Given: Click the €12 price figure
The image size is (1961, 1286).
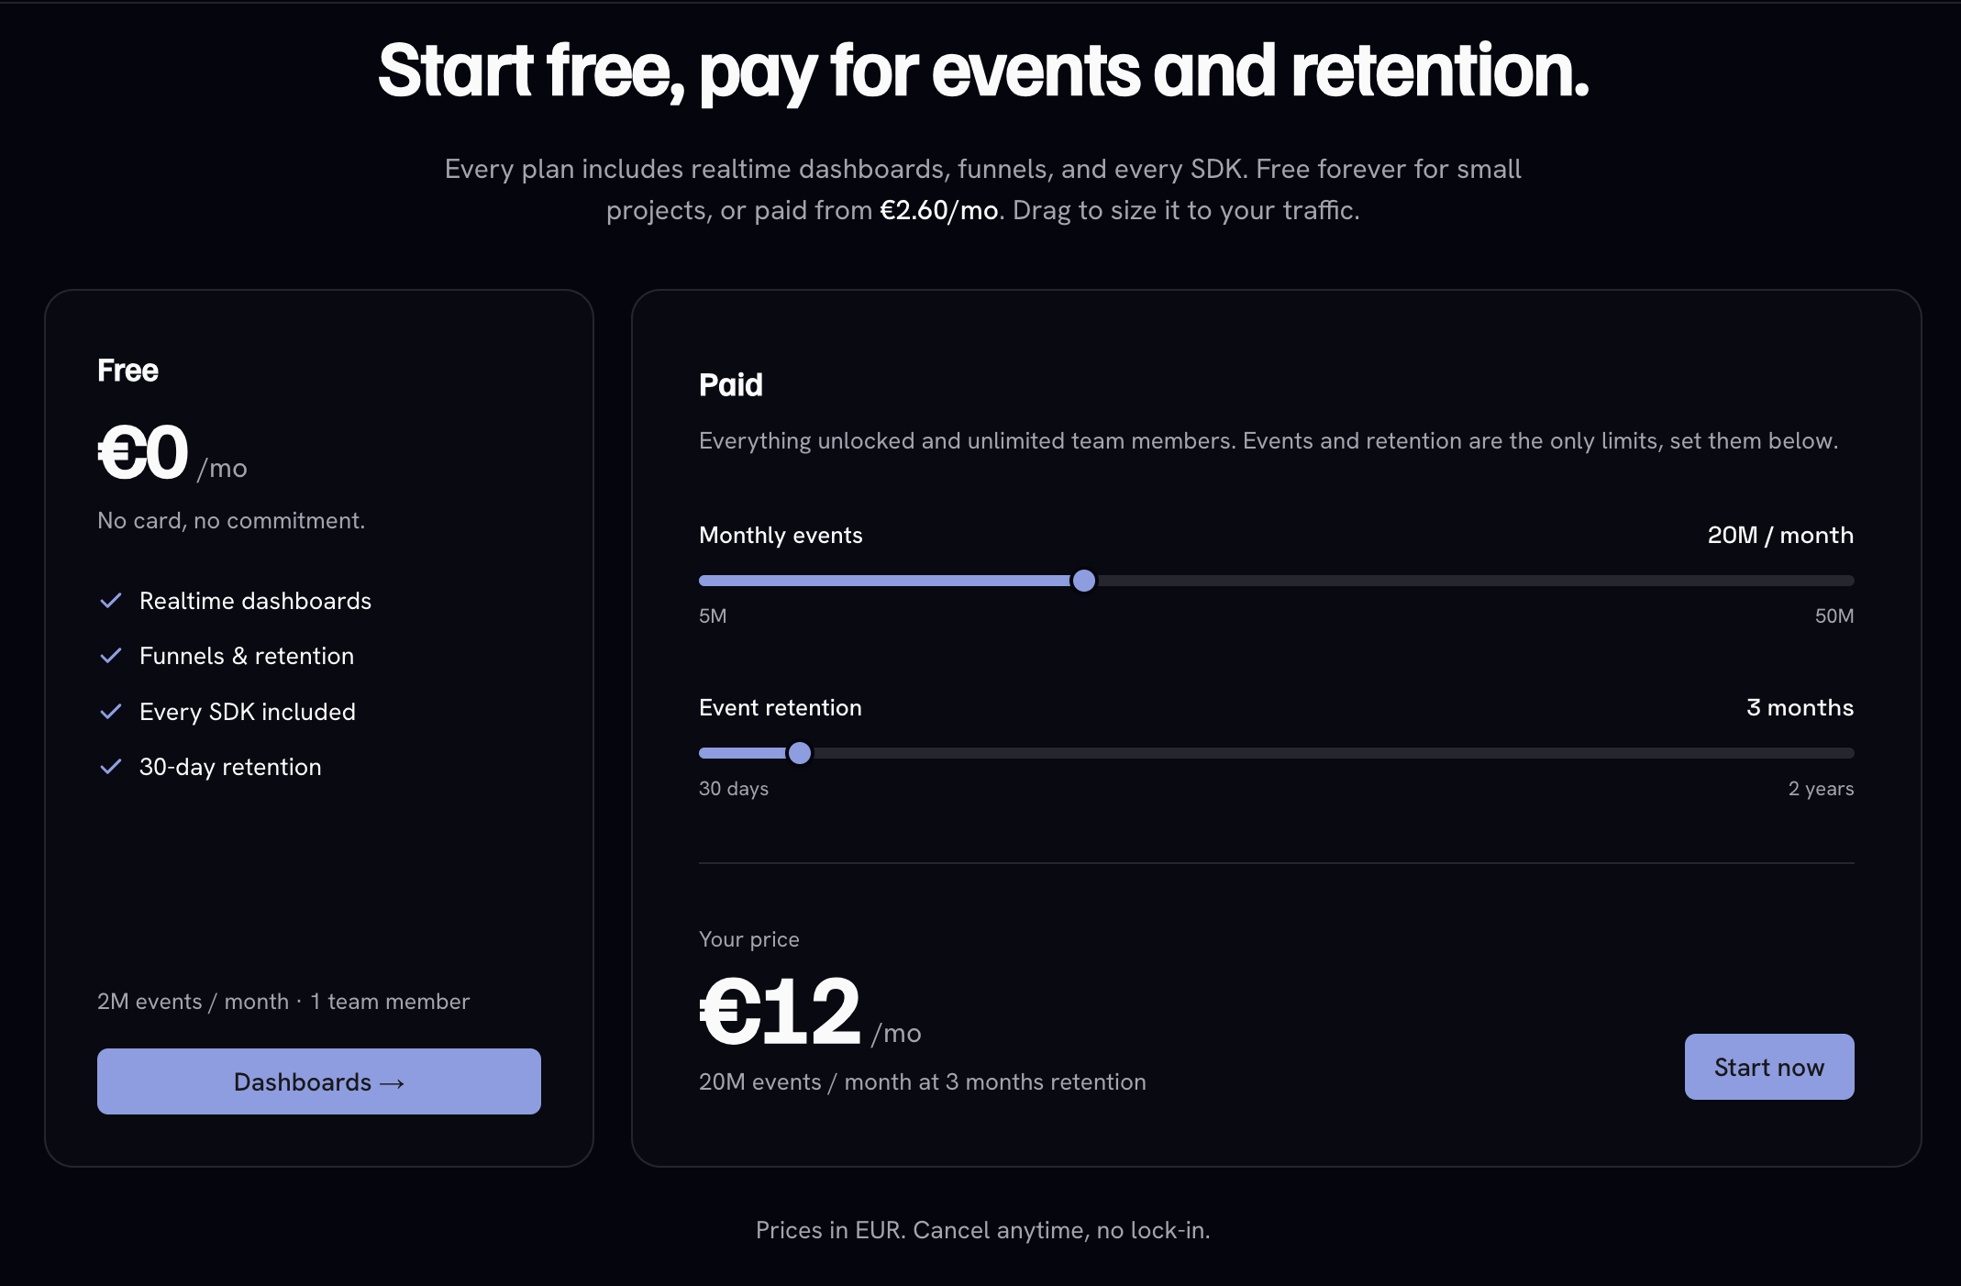Looking at the screenshot, I should pos(781,1011).
